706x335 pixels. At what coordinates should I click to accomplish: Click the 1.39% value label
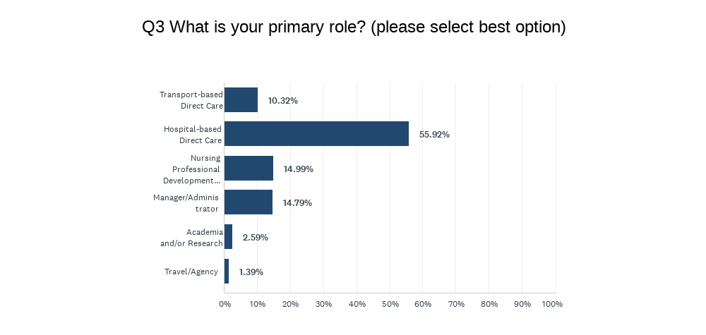pos(251,272)
